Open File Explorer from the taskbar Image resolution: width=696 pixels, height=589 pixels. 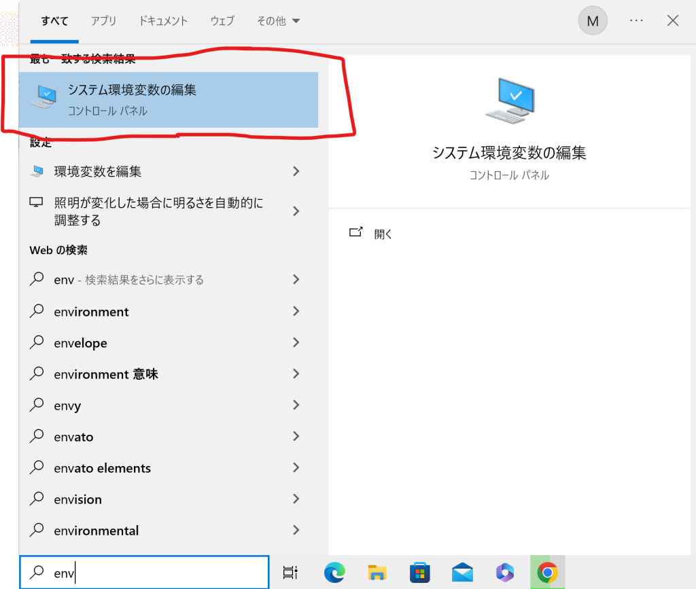pos(377,573)
